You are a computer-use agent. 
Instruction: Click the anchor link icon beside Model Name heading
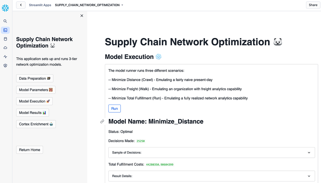click(x=102, y=121)
